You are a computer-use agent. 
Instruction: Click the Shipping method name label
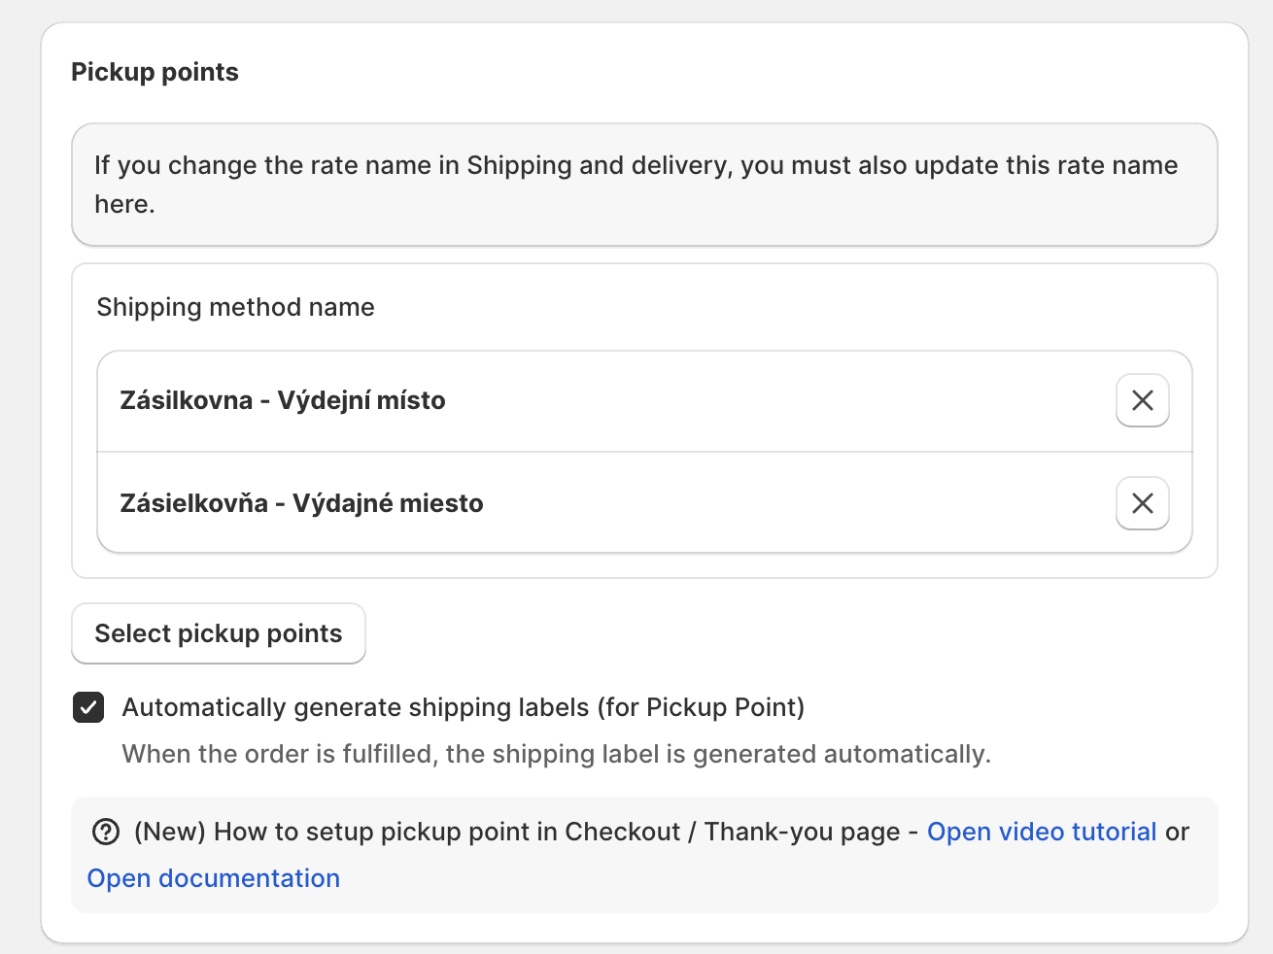235,307
